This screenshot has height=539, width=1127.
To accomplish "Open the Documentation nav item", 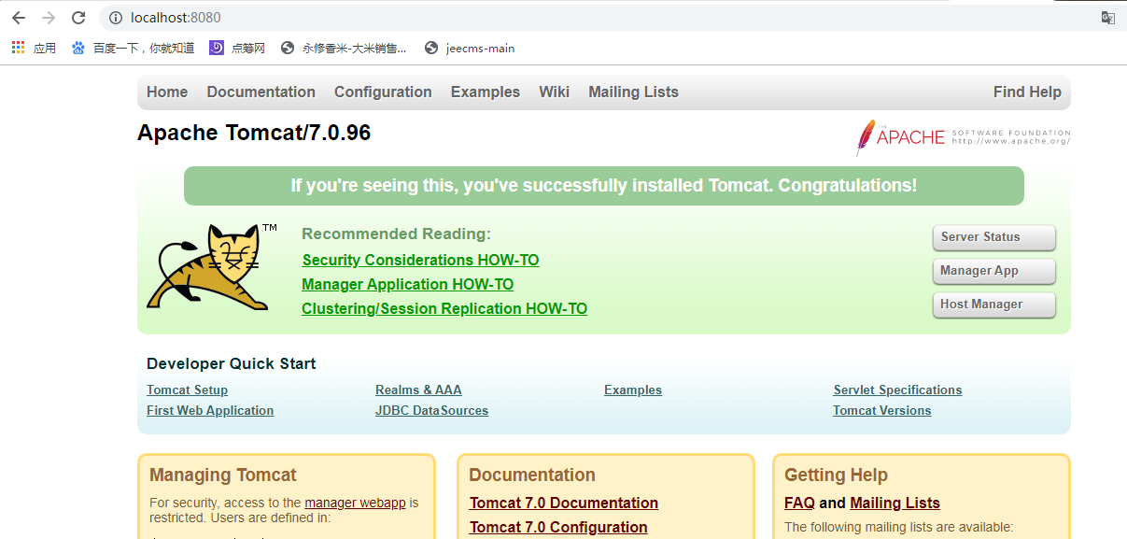I will click(x=261, y=92).
